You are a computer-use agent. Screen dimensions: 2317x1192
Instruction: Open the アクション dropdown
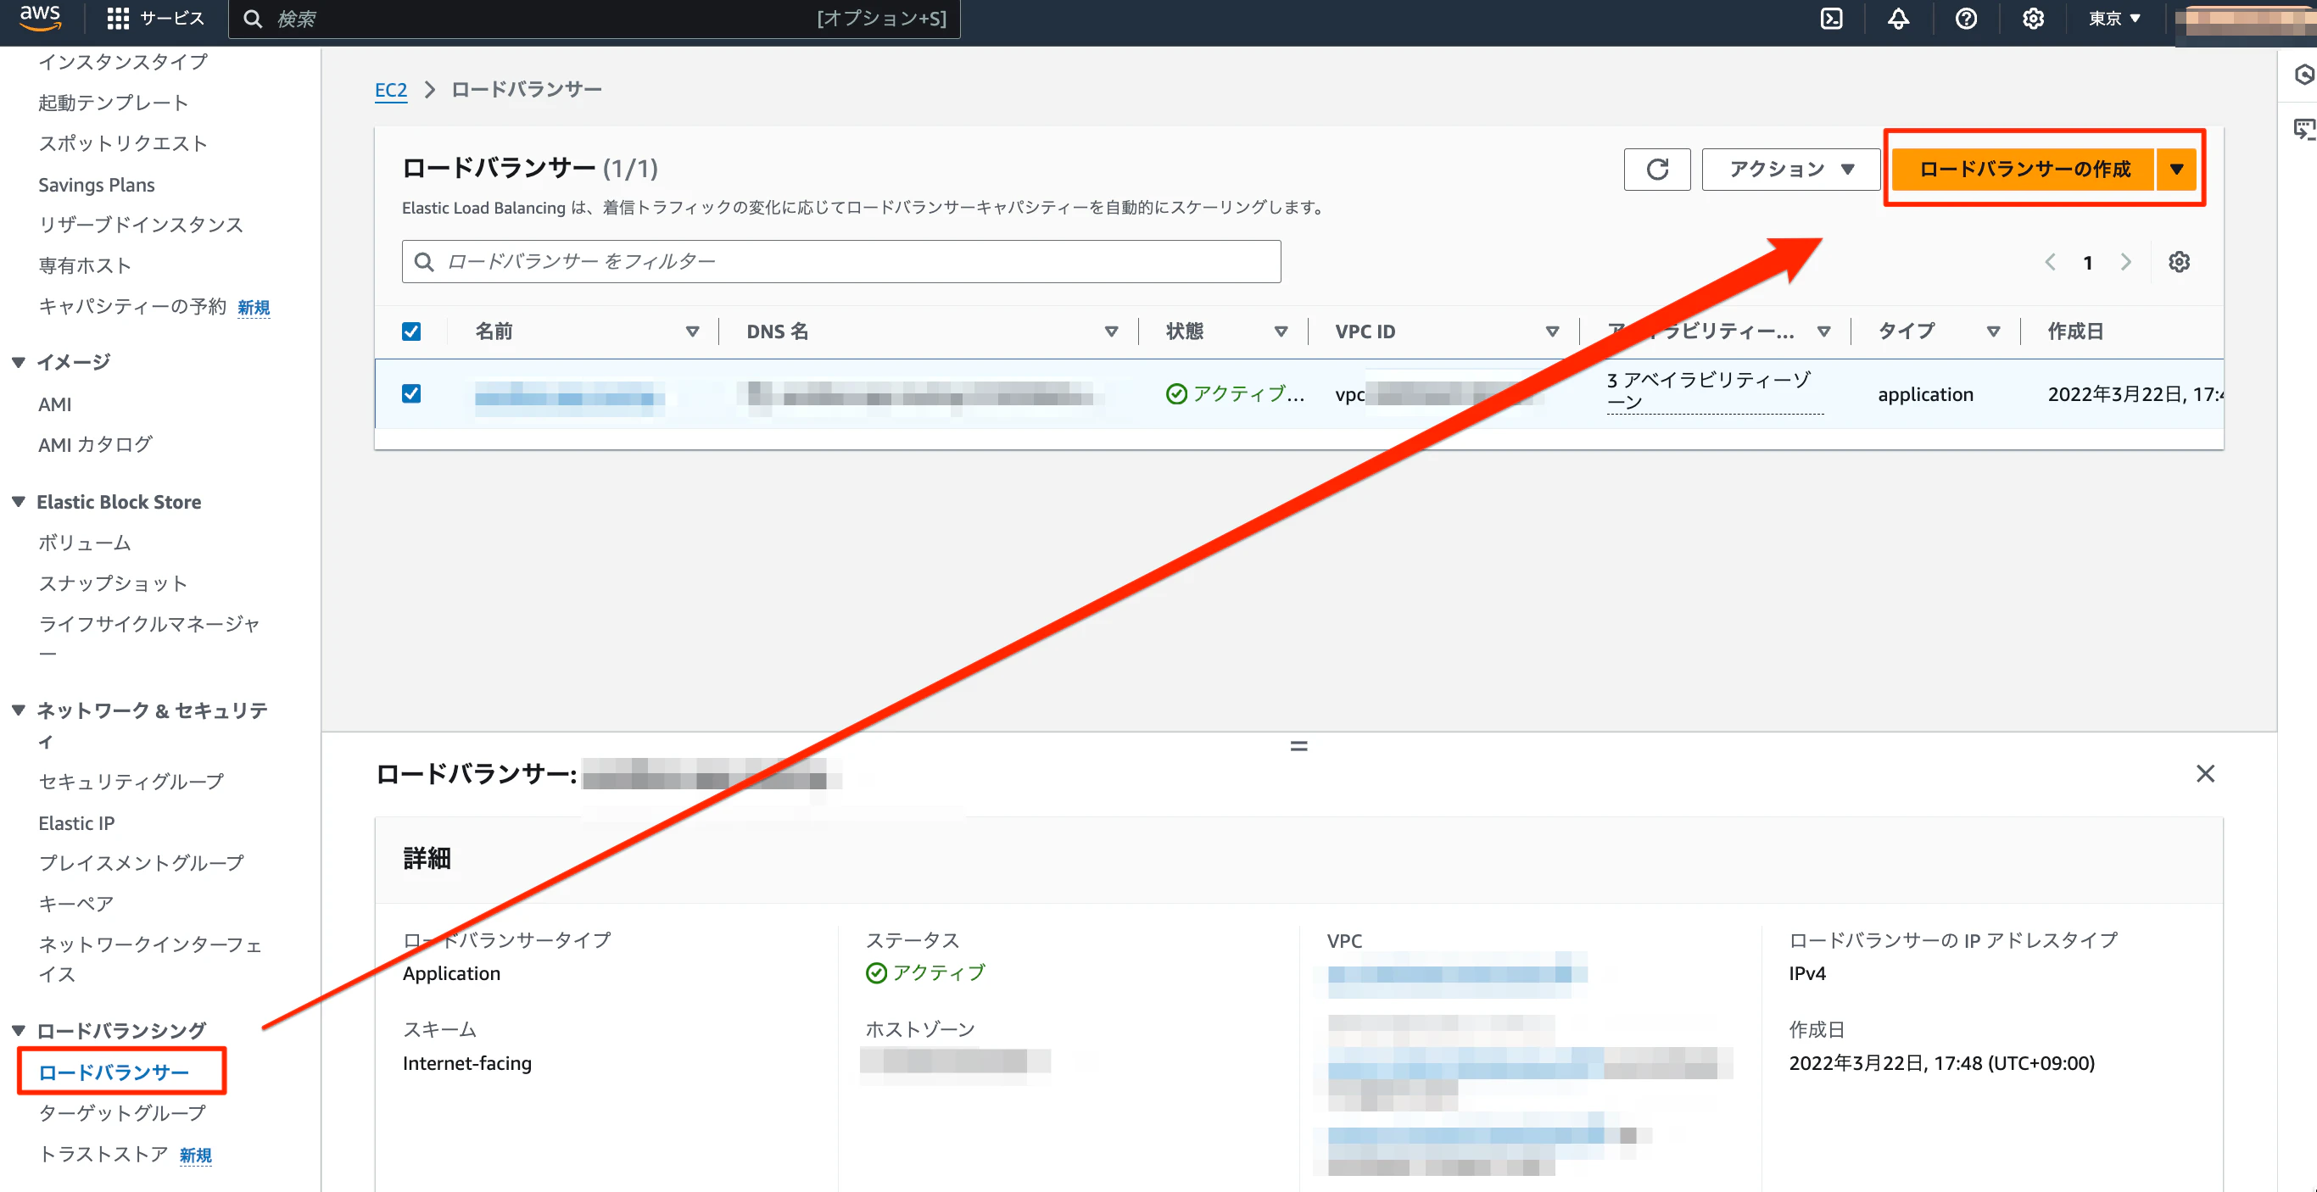coord(1790,169)
